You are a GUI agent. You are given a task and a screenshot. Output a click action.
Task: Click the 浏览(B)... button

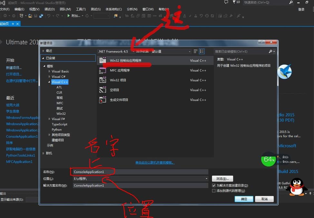[222, 179]
